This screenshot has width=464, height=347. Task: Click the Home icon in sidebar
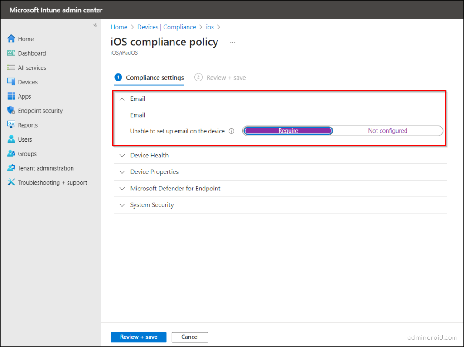(11, 39)
